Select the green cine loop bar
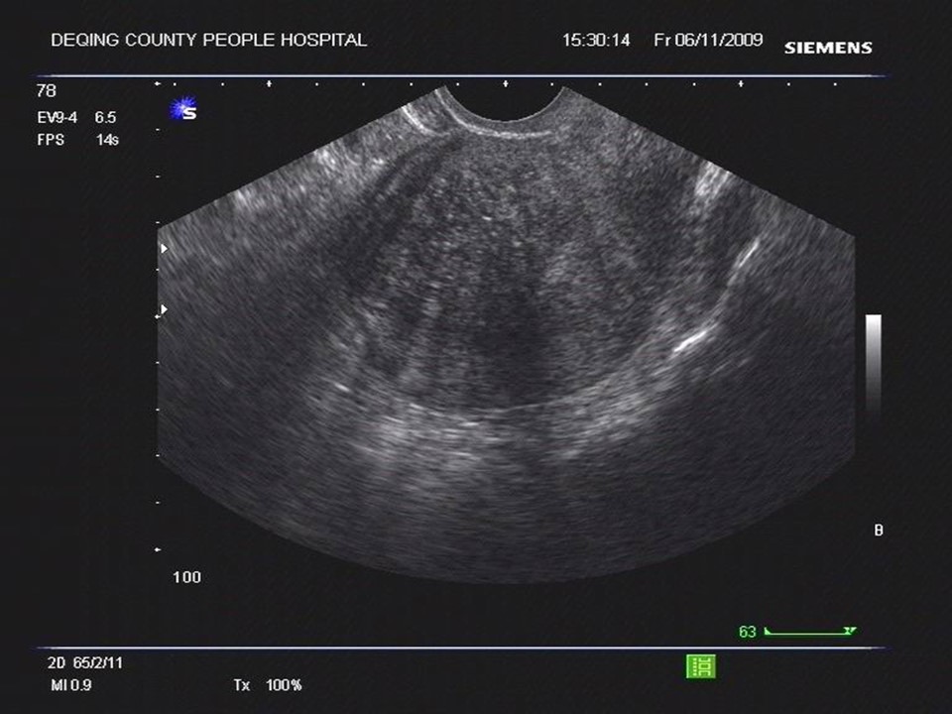 [810, 632]
